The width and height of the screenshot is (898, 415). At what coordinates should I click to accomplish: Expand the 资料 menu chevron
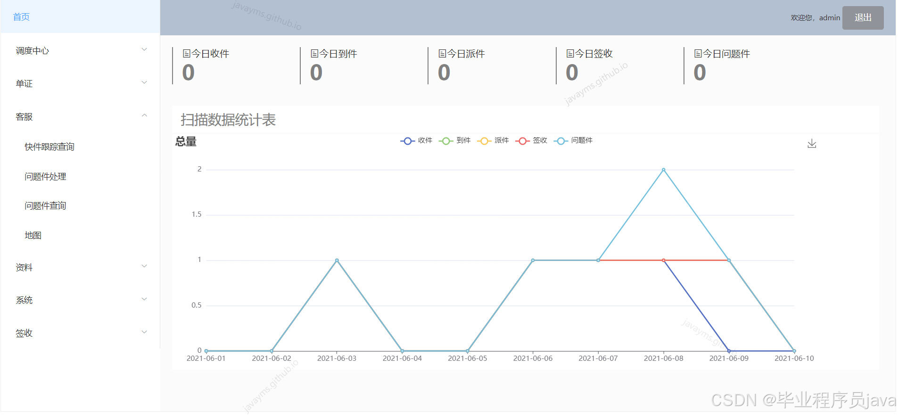pyautogui.click(x=145, y=266)
